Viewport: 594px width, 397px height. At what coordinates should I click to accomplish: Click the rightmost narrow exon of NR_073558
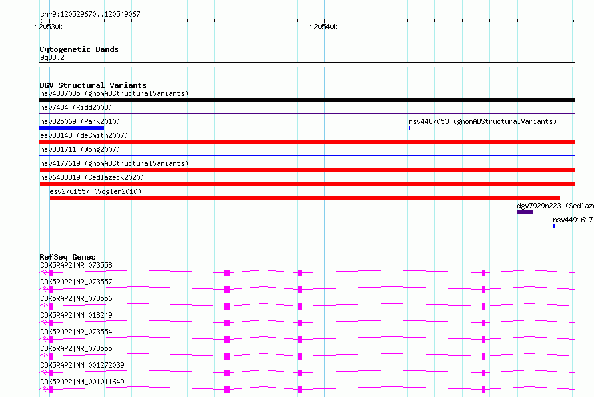pos(483,273)
